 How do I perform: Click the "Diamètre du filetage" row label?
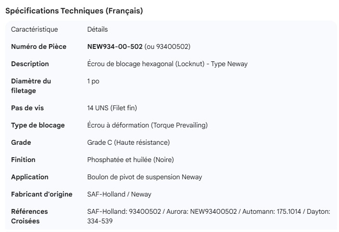point(31,86)
